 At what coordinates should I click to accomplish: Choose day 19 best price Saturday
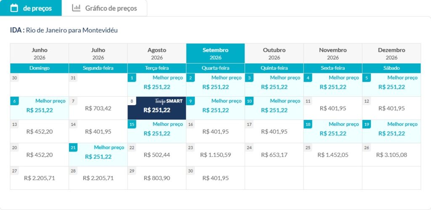[391, 131]
